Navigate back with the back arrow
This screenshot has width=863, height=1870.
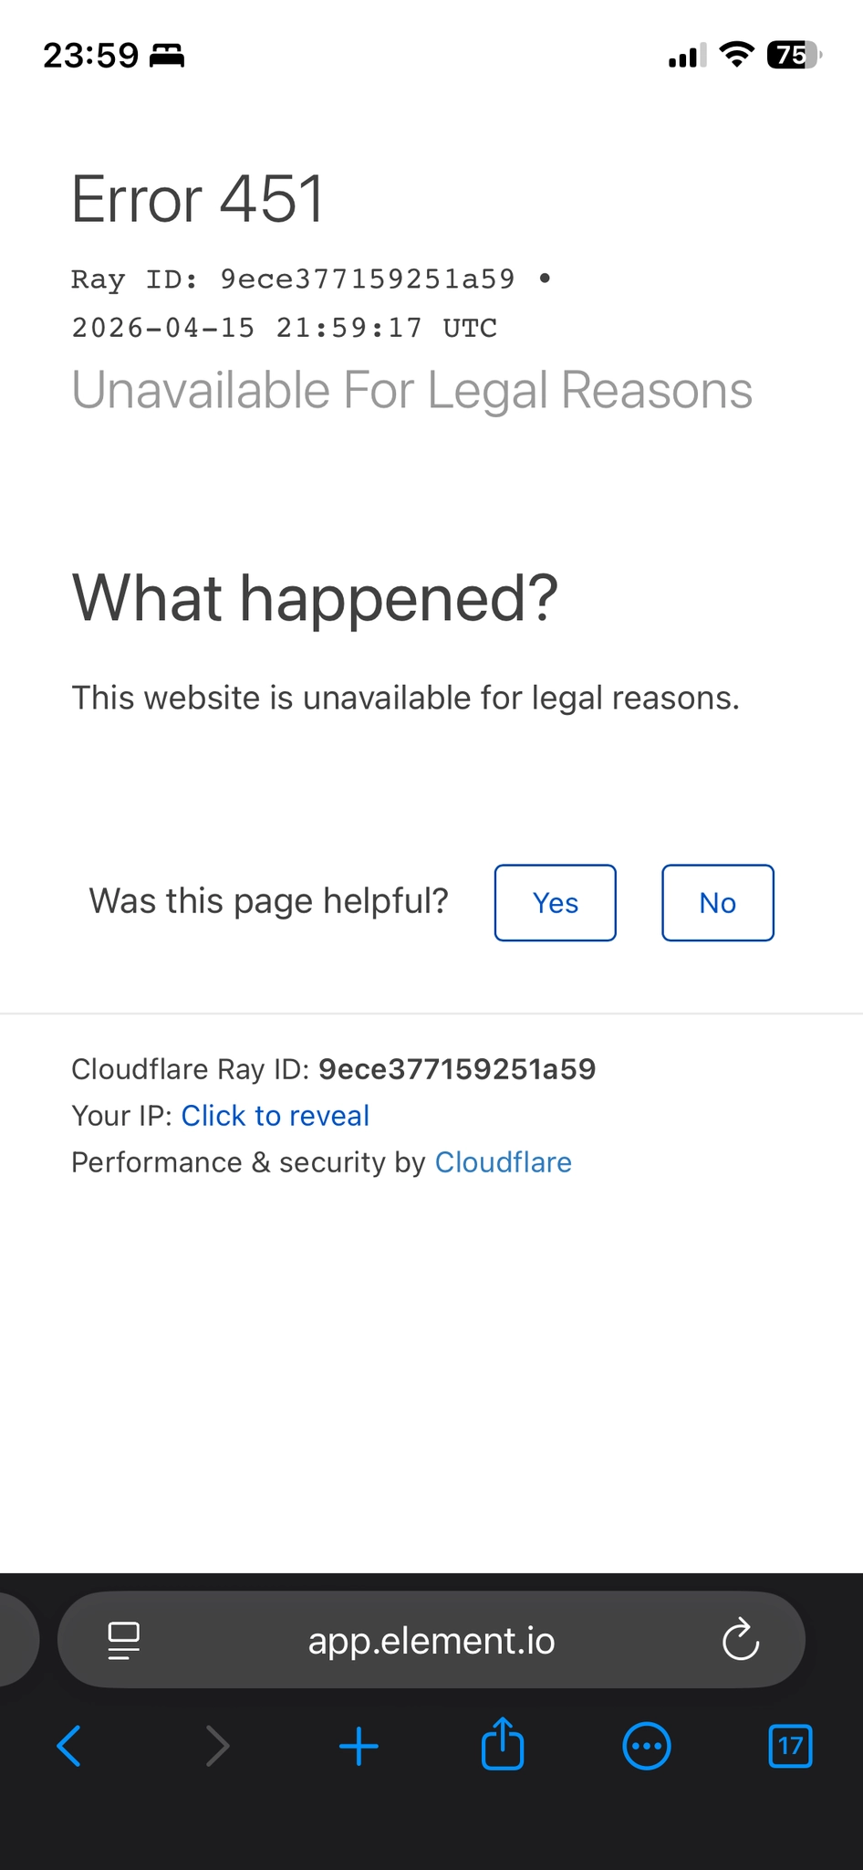point(69,1746)
